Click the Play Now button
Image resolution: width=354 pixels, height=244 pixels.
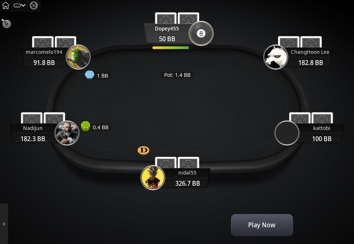pos(262,225)
